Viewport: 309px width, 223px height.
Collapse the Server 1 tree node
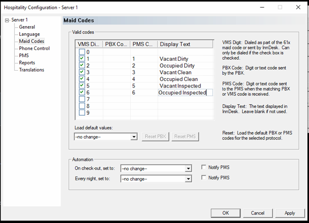[x=6, y=20]
